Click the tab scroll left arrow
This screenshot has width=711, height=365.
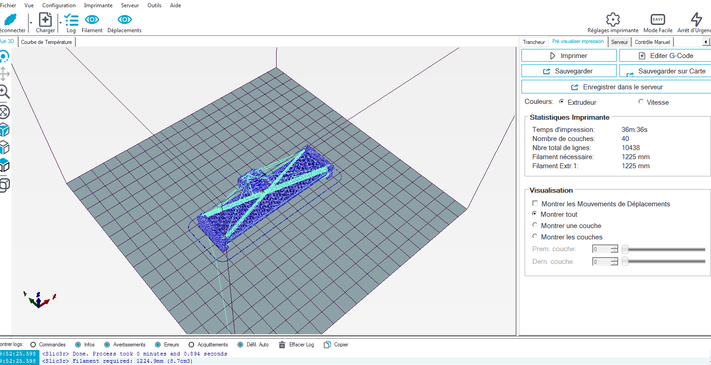(706, 42)
